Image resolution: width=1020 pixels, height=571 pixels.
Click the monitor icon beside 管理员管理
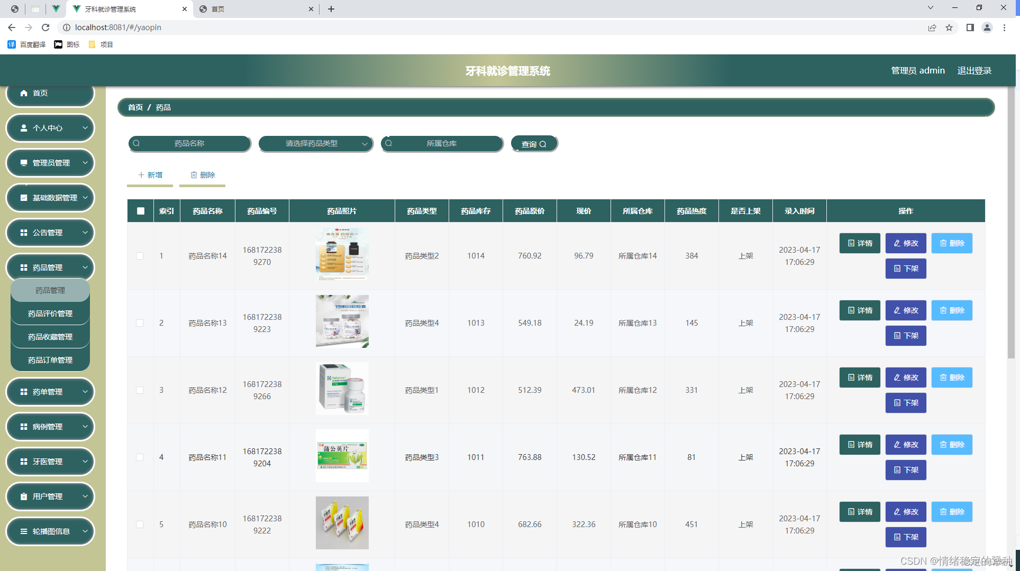24,163
